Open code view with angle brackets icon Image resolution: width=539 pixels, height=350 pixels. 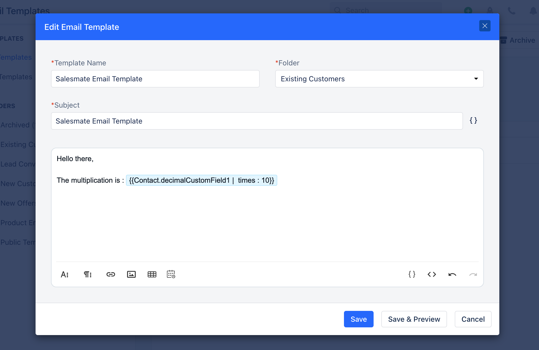(x=432, y=274)
